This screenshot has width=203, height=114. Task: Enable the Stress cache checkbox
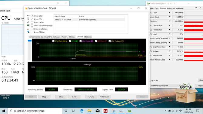click(x=32, y=22)
